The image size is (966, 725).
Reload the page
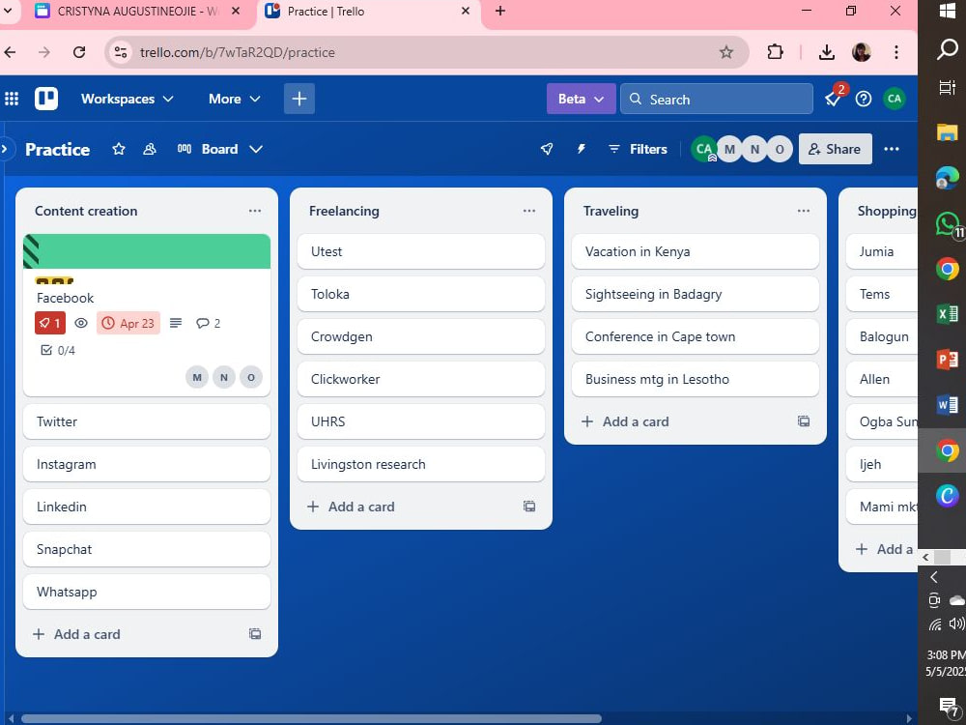click(79, 52)
